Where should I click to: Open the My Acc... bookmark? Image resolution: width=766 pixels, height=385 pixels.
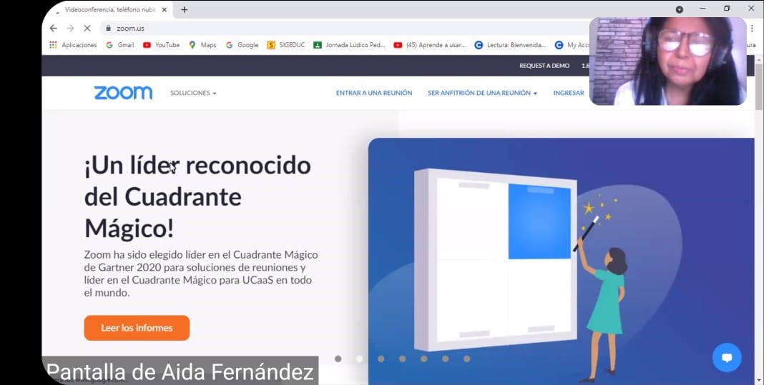[572, 45]
